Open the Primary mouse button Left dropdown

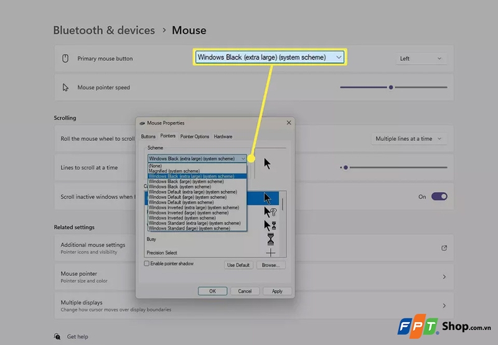coord(421,59)
